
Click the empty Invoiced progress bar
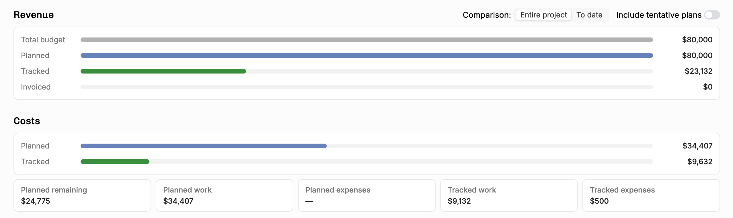point(366,87)
